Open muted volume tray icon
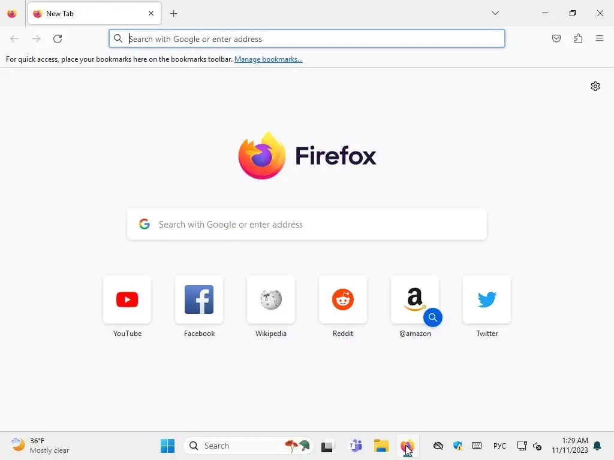614x460 pixels. click(x=537, y=446)
